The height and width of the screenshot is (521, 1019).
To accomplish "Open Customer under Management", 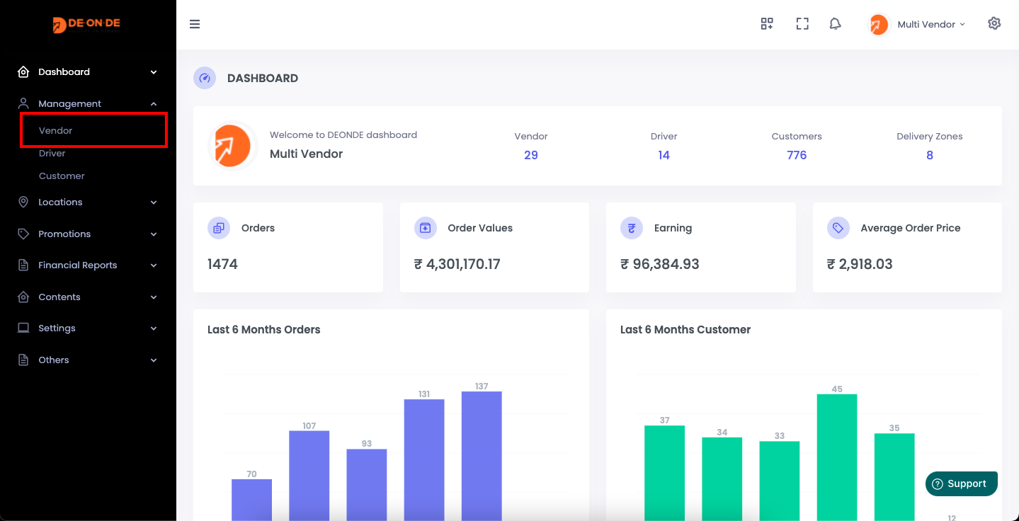I will (x=62, y=176).
